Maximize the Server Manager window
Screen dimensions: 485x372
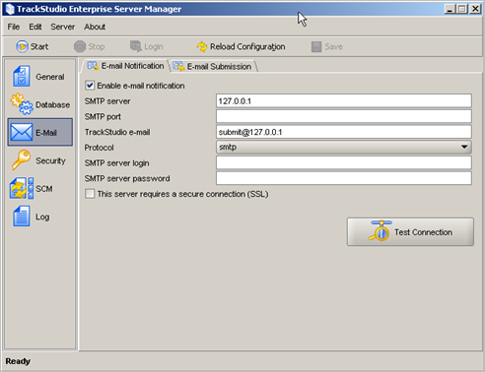461,9
